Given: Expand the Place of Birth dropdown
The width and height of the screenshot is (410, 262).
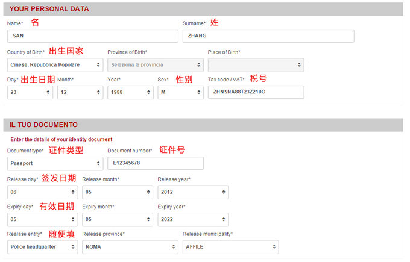Looking at the screenshot, I should pyautogui.click(x=256, y=64).
